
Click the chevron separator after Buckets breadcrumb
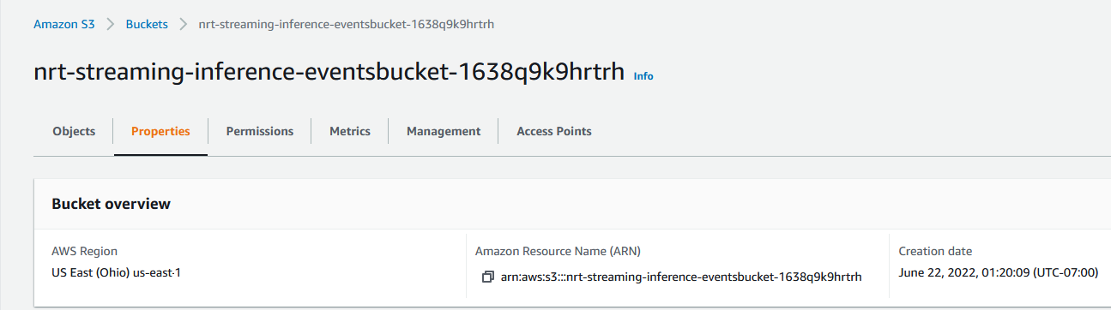click(x=184, y=24)
